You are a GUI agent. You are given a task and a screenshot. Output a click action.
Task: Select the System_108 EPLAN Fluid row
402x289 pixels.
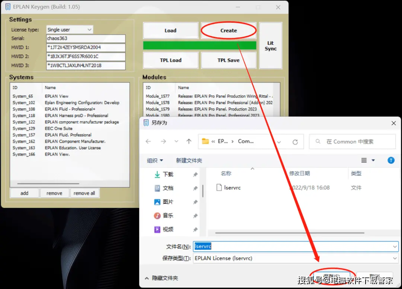(x=70, y=109)
